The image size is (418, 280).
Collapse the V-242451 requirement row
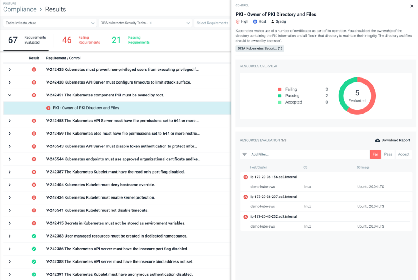(10, 95)
